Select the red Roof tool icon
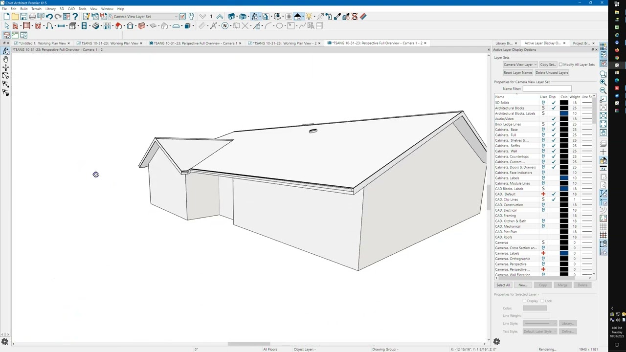The width and height of the screenshot is (626, 352). click(118, 25)
